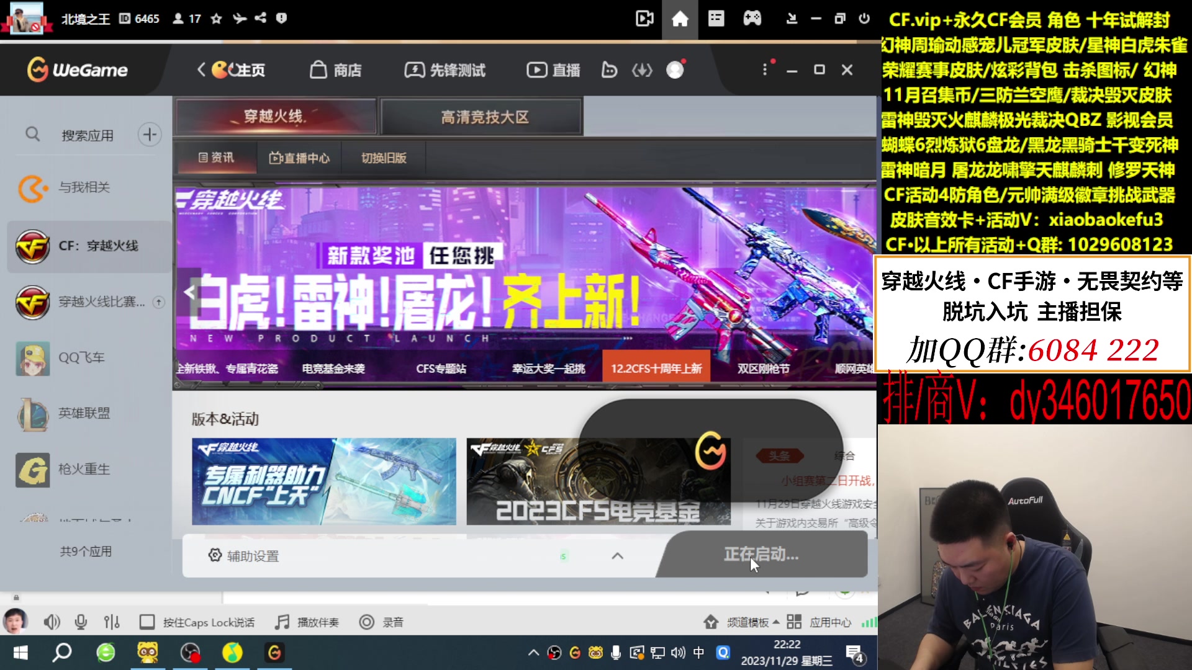
Task: Toggle the microphone in the voice bar
Action: coord(81,622)
